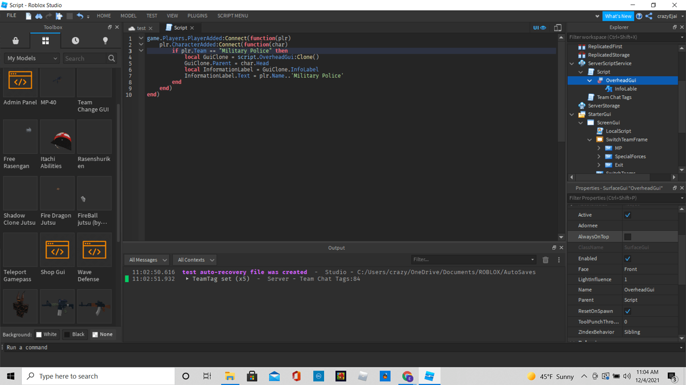The image size is (686, 385).
Task: Select the Toolbox Inventory grid tab
Action: [x=45, y=41]
